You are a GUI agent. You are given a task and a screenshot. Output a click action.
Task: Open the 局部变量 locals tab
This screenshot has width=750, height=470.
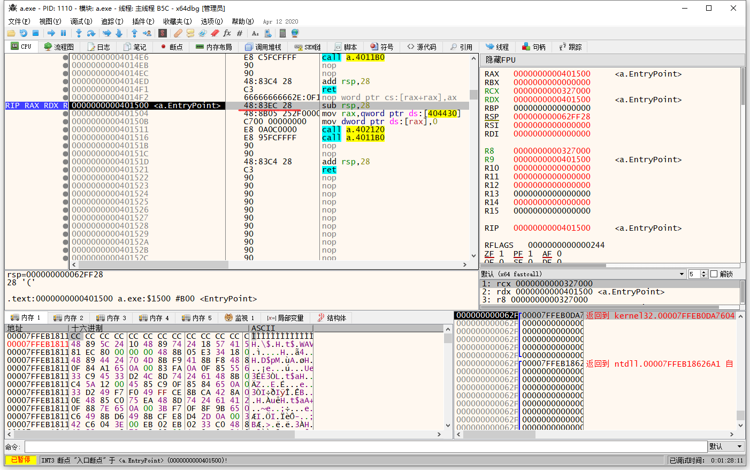pyautogui.click(x=286, y=318)
